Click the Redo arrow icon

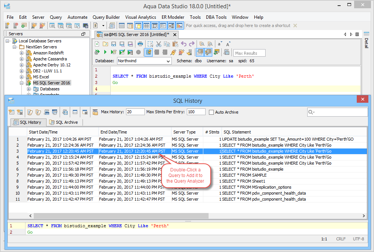192,44
